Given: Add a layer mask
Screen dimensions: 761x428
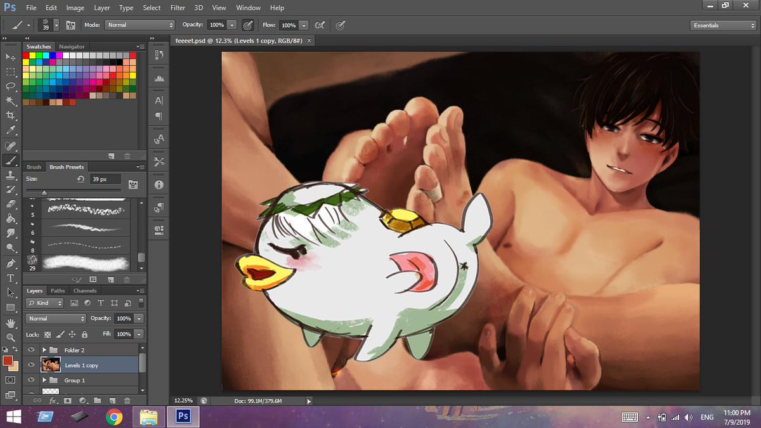Looking at the screenshot, I should click(68, 401).
